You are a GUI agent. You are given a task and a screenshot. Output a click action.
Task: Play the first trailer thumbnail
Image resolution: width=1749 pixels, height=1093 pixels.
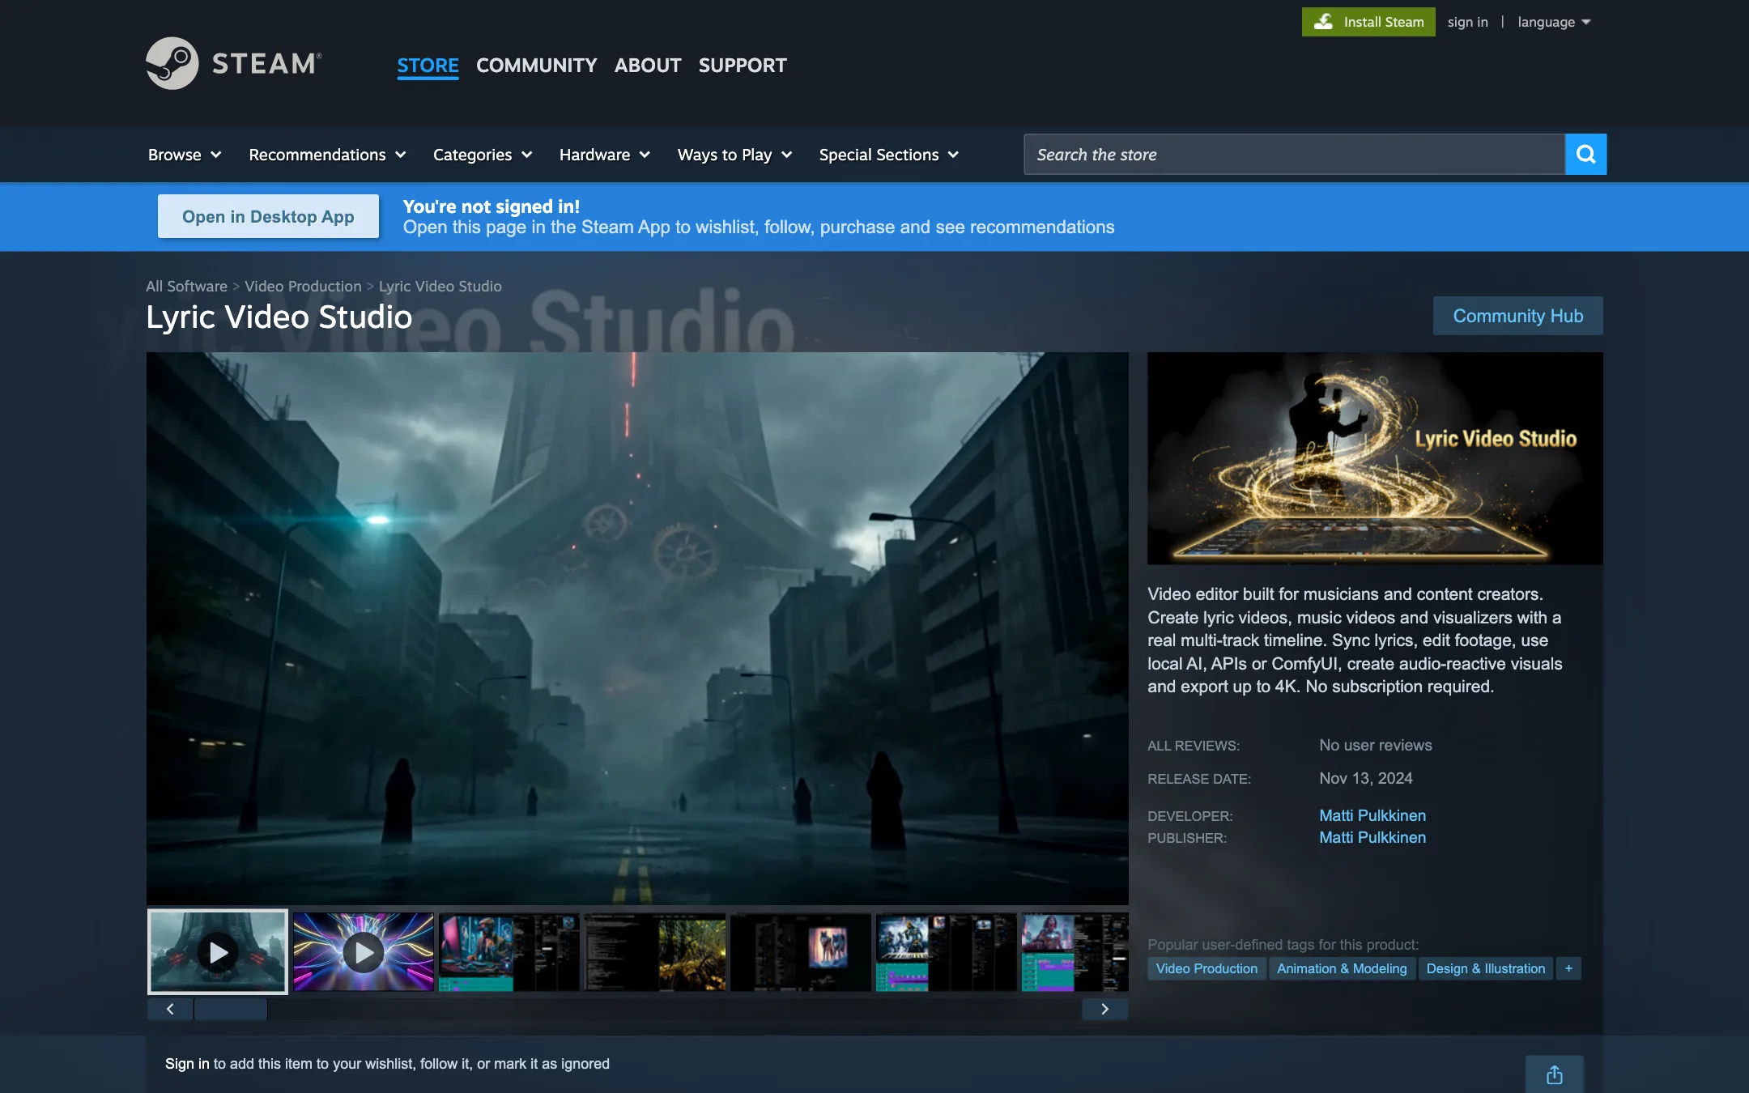(x=218, y=951)
